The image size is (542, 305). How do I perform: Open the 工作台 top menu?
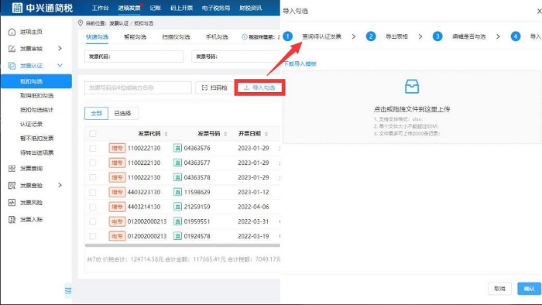[100, 8]
